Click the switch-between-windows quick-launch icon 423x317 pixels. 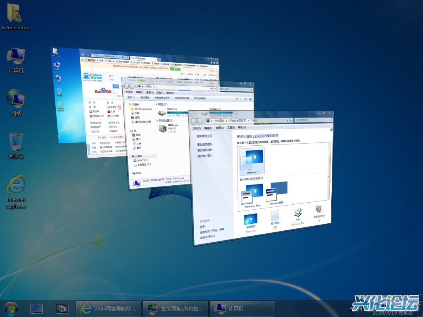pos(62,309)
